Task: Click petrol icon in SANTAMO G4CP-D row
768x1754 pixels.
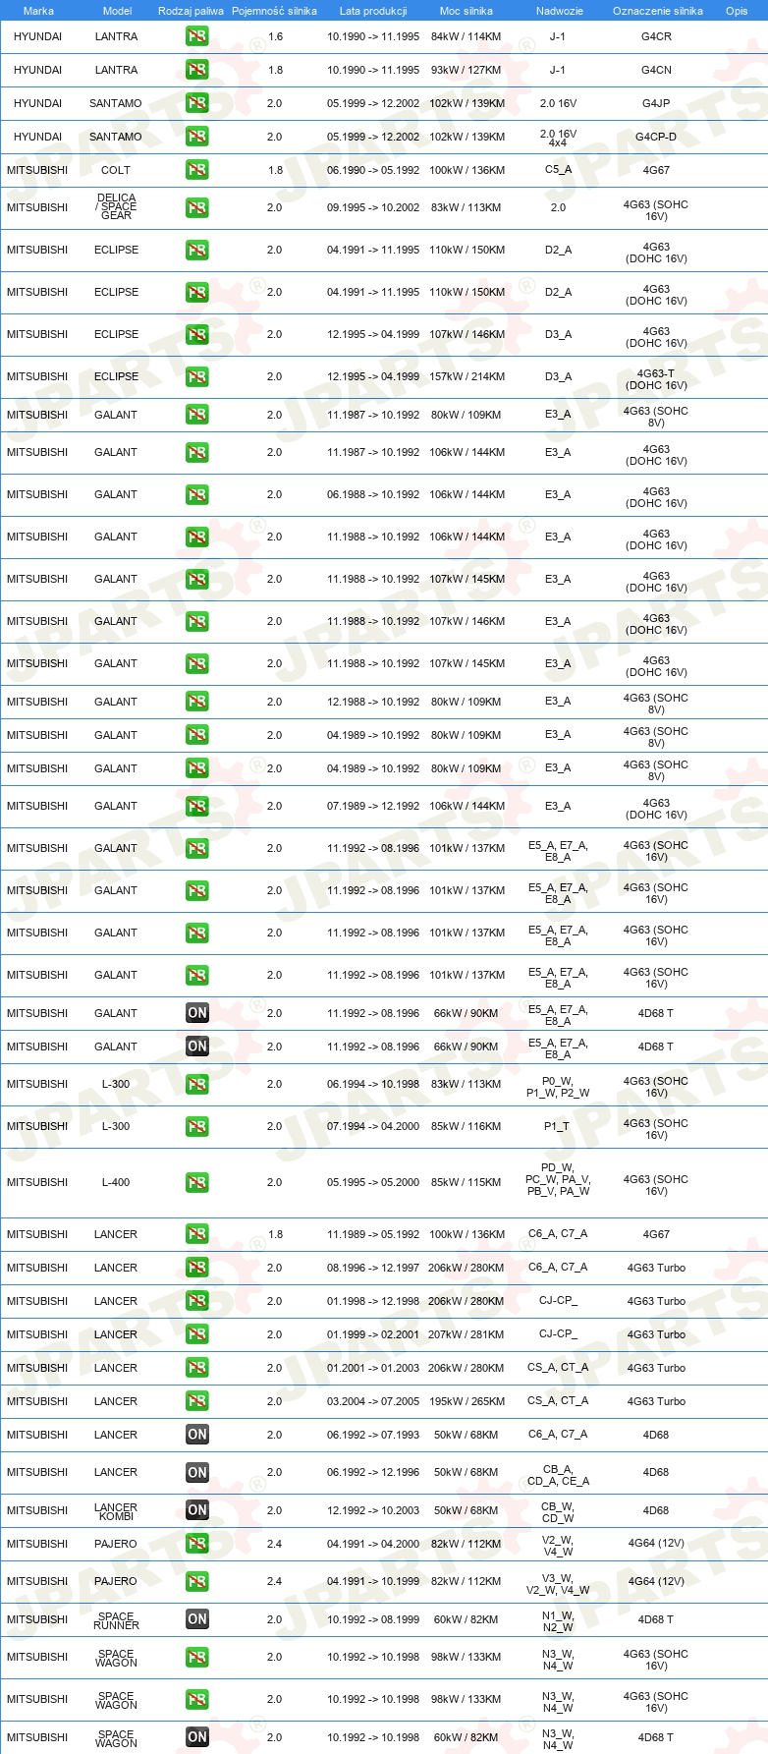Action: (x=197, y=137)
